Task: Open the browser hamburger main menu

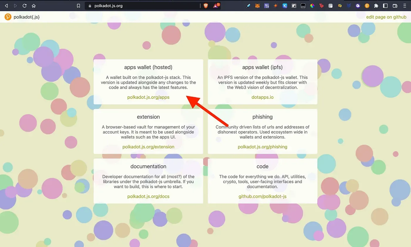Action: (x=405, y=6)
